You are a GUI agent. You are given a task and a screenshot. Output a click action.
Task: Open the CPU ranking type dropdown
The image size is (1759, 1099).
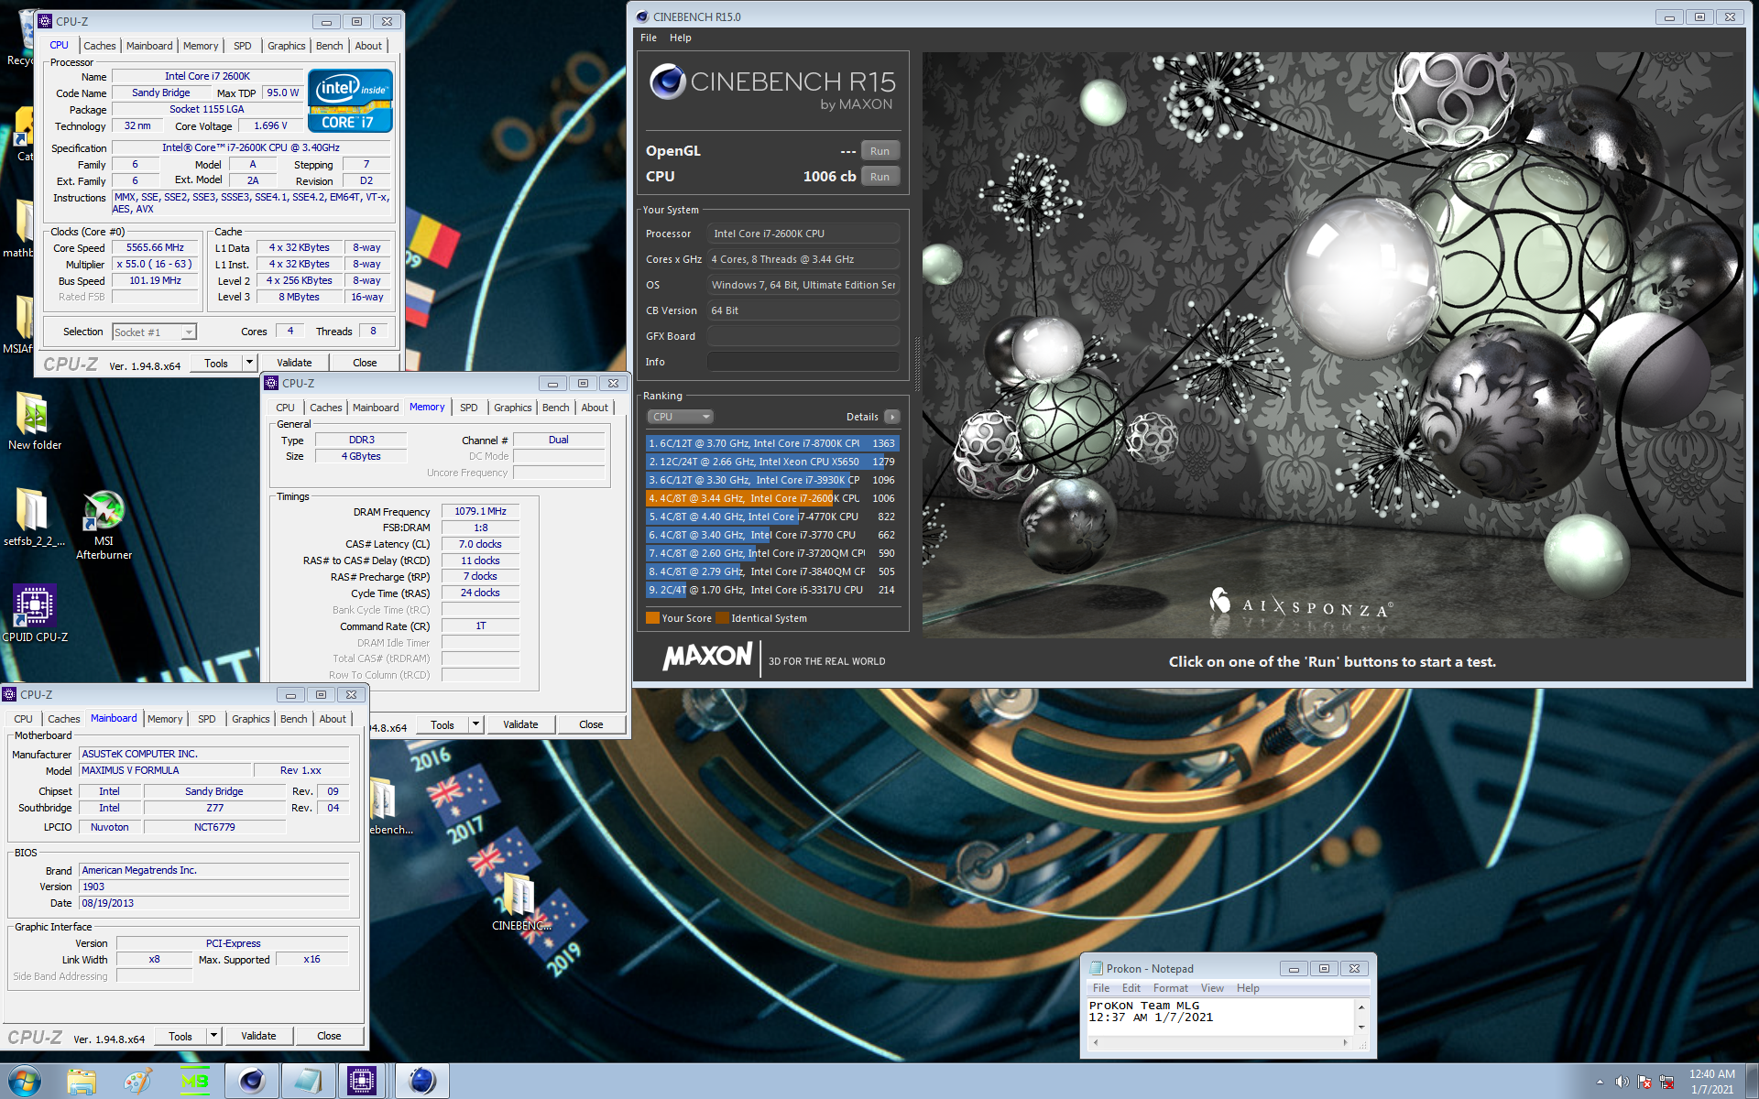(680, 417)
